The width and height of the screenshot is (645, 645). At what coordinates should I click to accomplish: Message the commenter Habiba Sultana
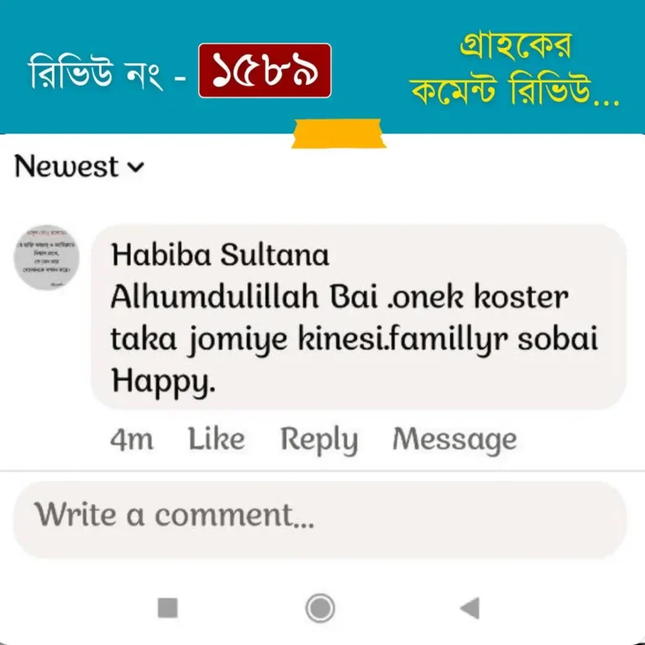454,440
